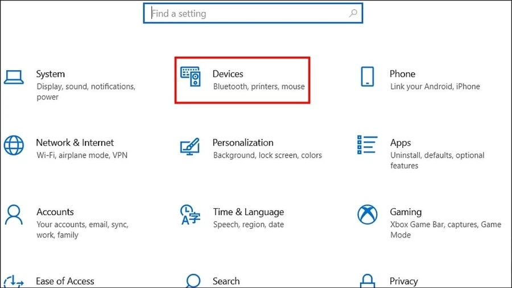Select the Phone heading
The image size is (512, 288).
pyautogui.click(x=402, y=74)
